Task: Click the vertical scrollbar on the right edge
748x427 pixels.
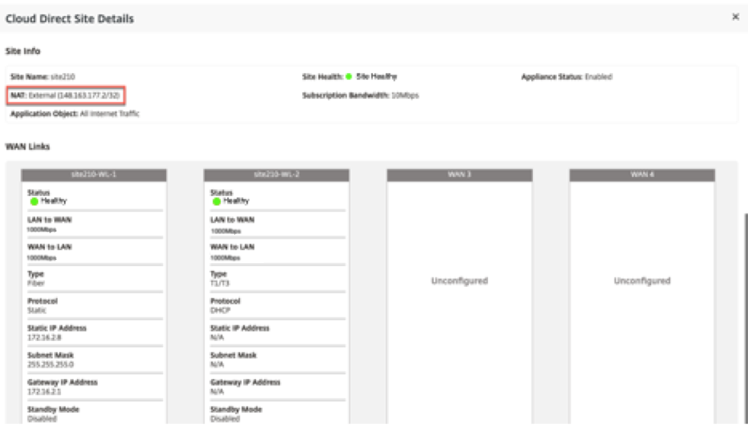Action: [746, 318]
